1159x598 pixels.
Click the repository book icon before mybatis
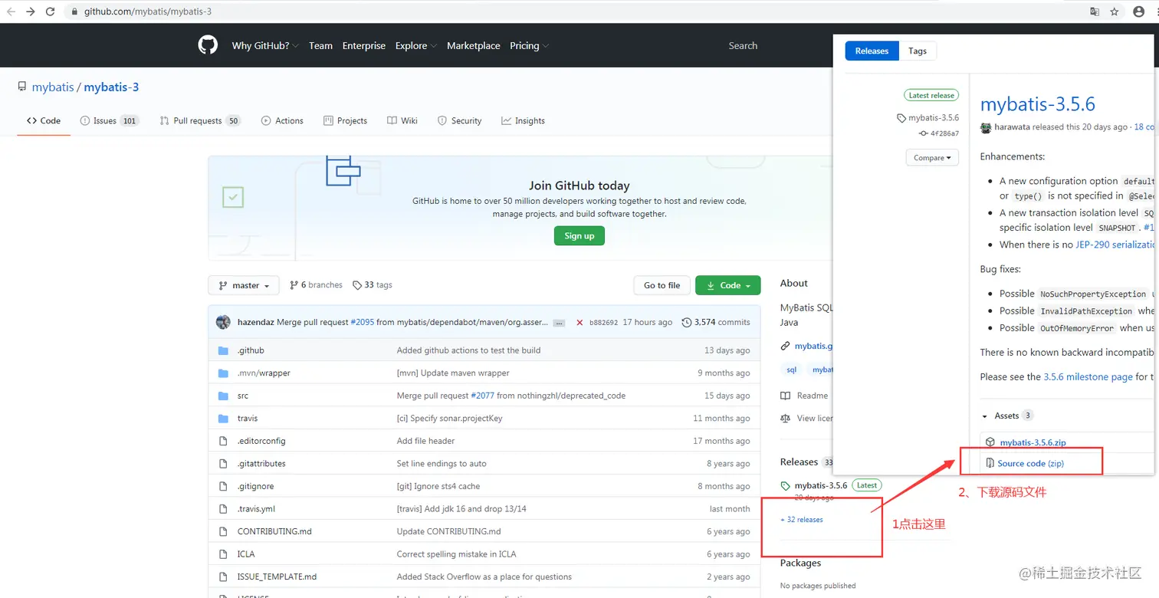pyautogui.click(x=22, y=87)
